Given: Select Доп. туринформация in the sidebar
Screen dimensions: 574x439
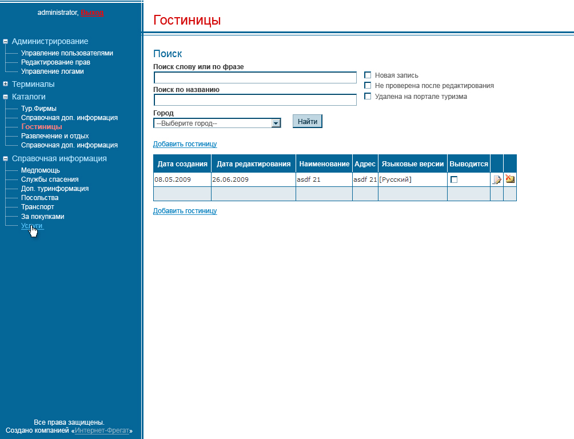Looking at the screenshot, I should pos(55,189).
